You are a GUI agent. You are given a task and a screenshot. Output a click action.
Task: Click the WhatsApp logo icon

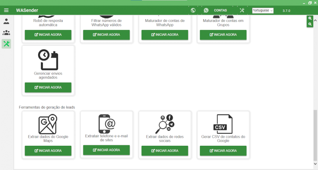click(206, 10)
